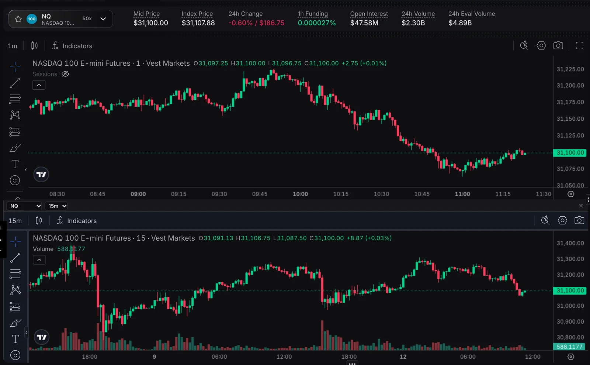Viewport: 590px width, 365px height.
Task: Select text tool in bottom chart
Action: click(15, 339)
